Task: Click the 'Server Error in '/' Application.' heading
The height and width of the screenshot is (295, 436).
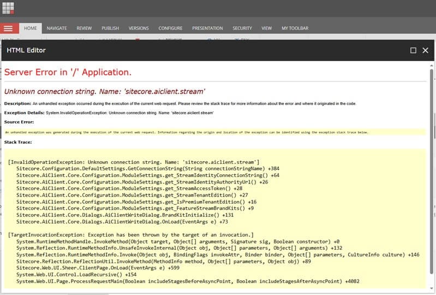Action: [68, 72]
